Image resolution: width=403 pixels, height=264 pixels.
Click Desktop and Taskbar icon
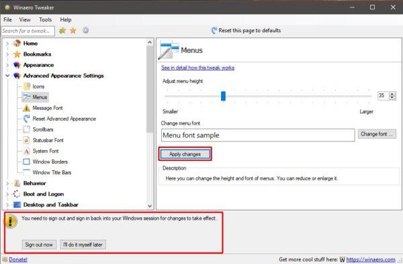(17, 204)
